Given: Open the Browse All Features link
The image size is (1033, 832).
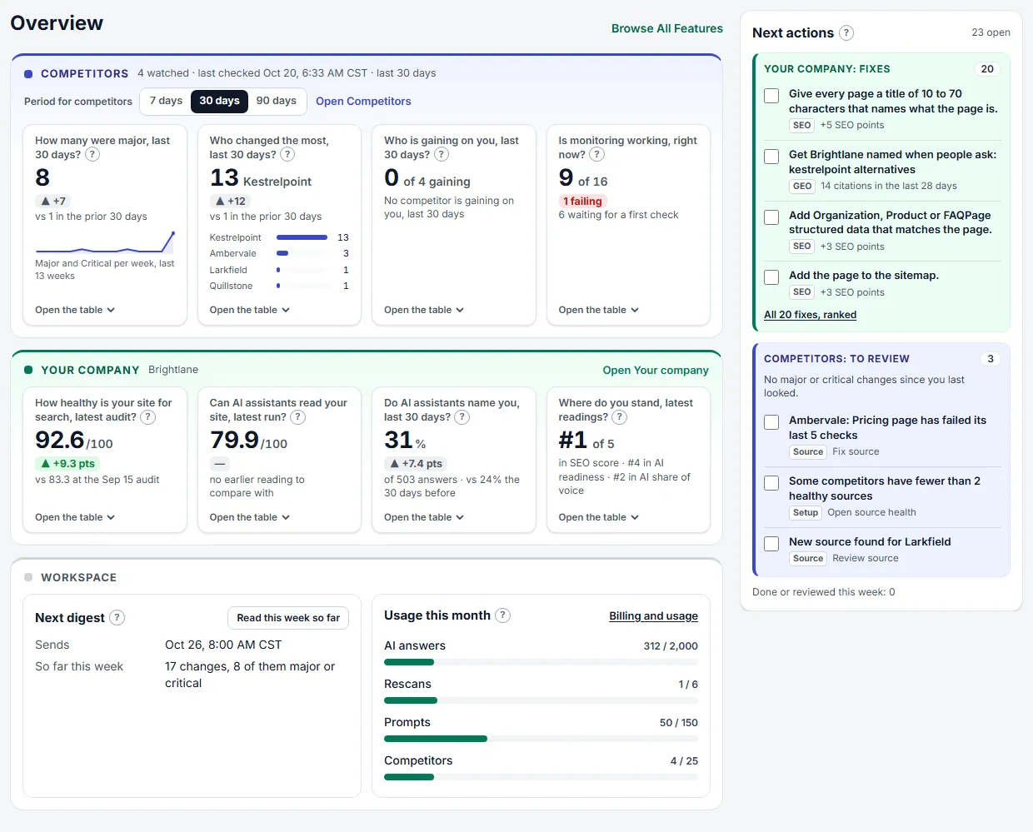Looking at the screenshot, I should click(667, 28).
